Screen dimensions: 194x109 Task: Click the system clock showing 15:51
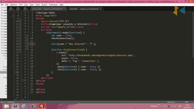coord(187,106)
